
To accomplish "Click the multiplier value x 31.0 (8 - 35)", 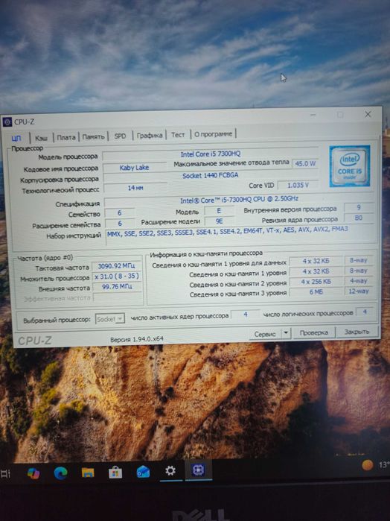I will [x=116, y=277].
